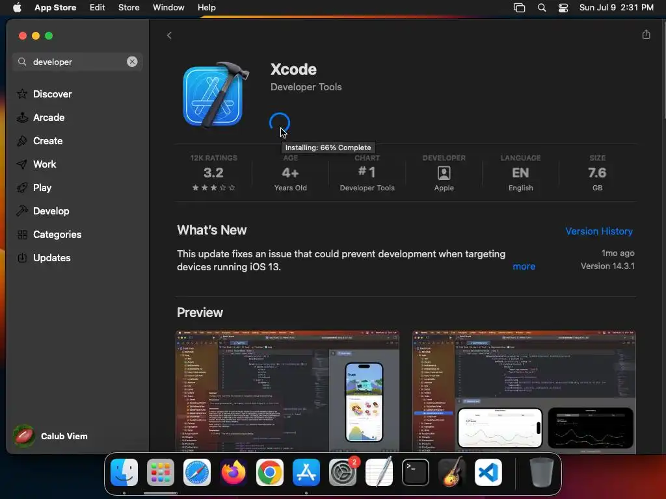Open the App Store menu
This screenshot has width=666, height=499.
55,8
